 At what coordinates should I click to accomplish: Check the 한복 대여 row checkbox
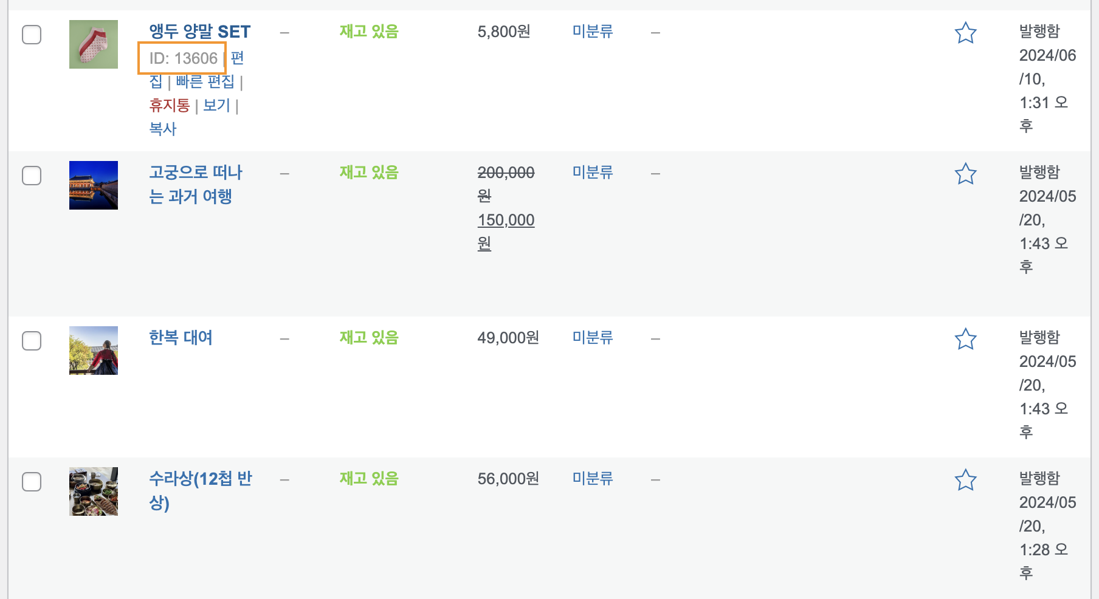point(32,341)
